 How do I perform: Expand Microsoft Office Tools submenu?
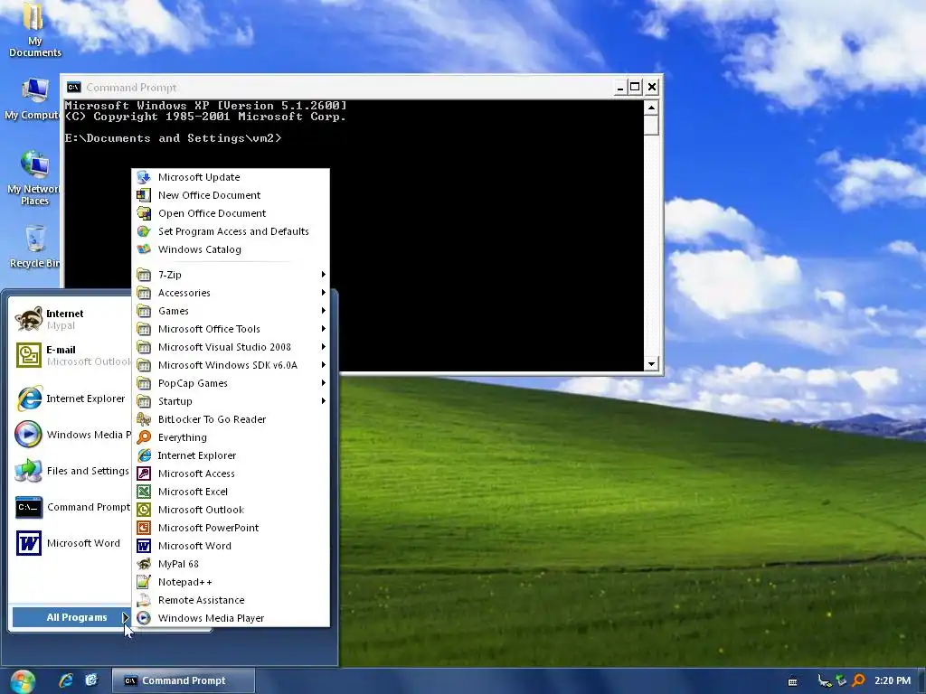pyautogui.click(x=231, y=329)
